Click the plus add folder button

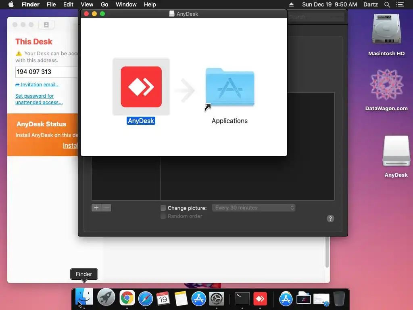click(96, 208)
